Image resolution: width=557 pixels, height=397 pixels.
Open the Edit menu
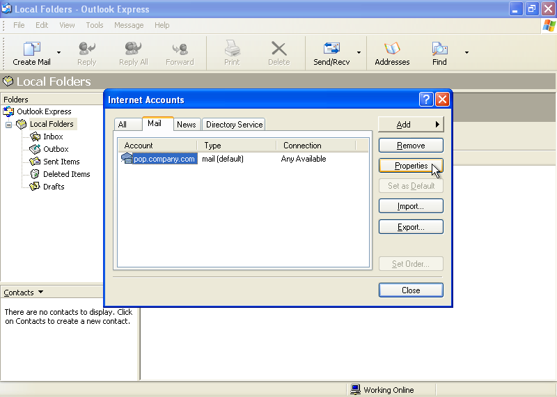[x=42, y=25]
